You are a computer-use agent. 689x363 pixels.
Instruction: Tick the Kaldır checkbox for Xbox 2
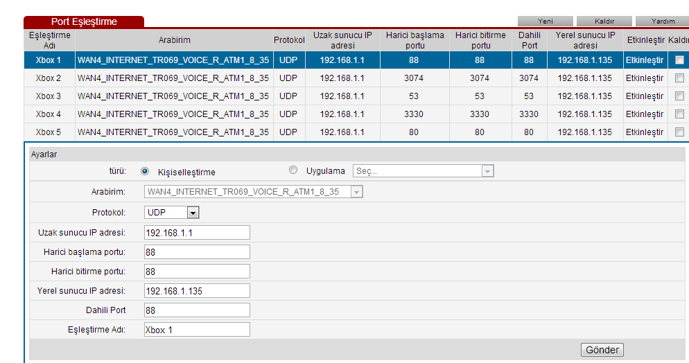679,78
